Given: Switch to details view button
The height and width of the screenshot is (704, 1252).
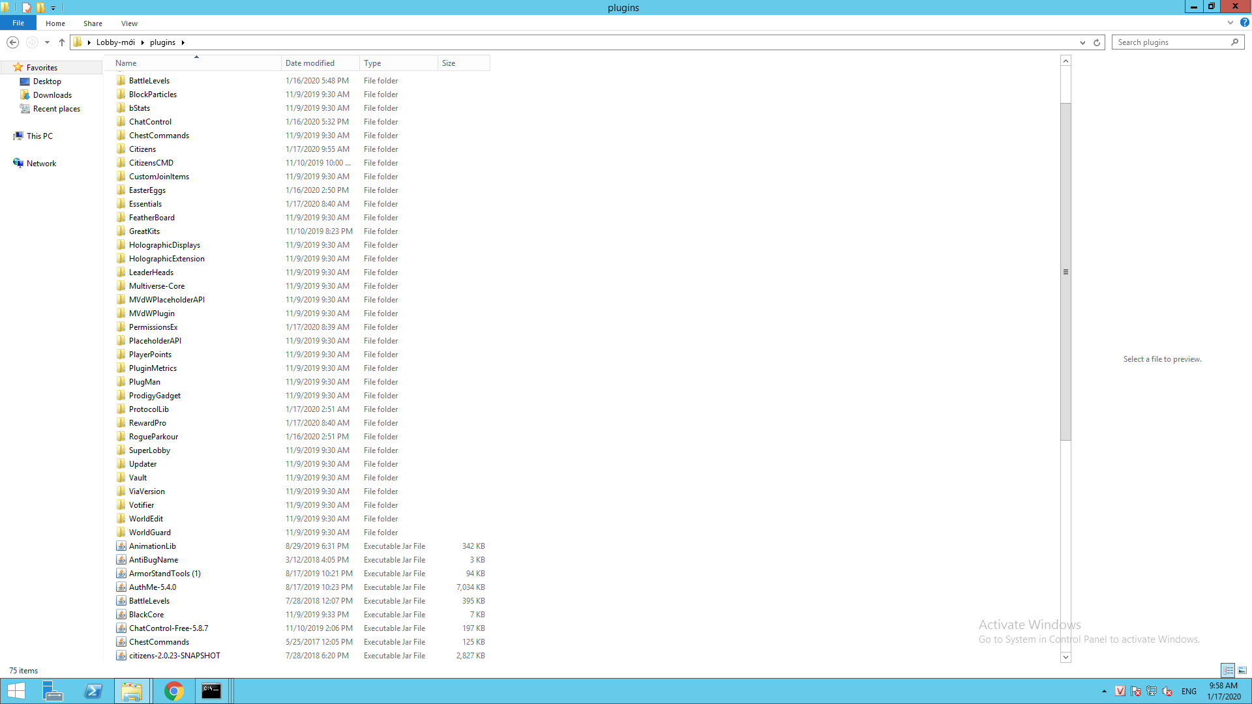Looking at the screenshot, I should point(1228,670).
